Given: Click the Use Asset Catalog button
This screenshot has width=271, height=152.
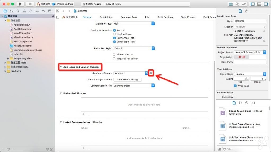Looking at the screenshot, I should (x=127, y=79).
